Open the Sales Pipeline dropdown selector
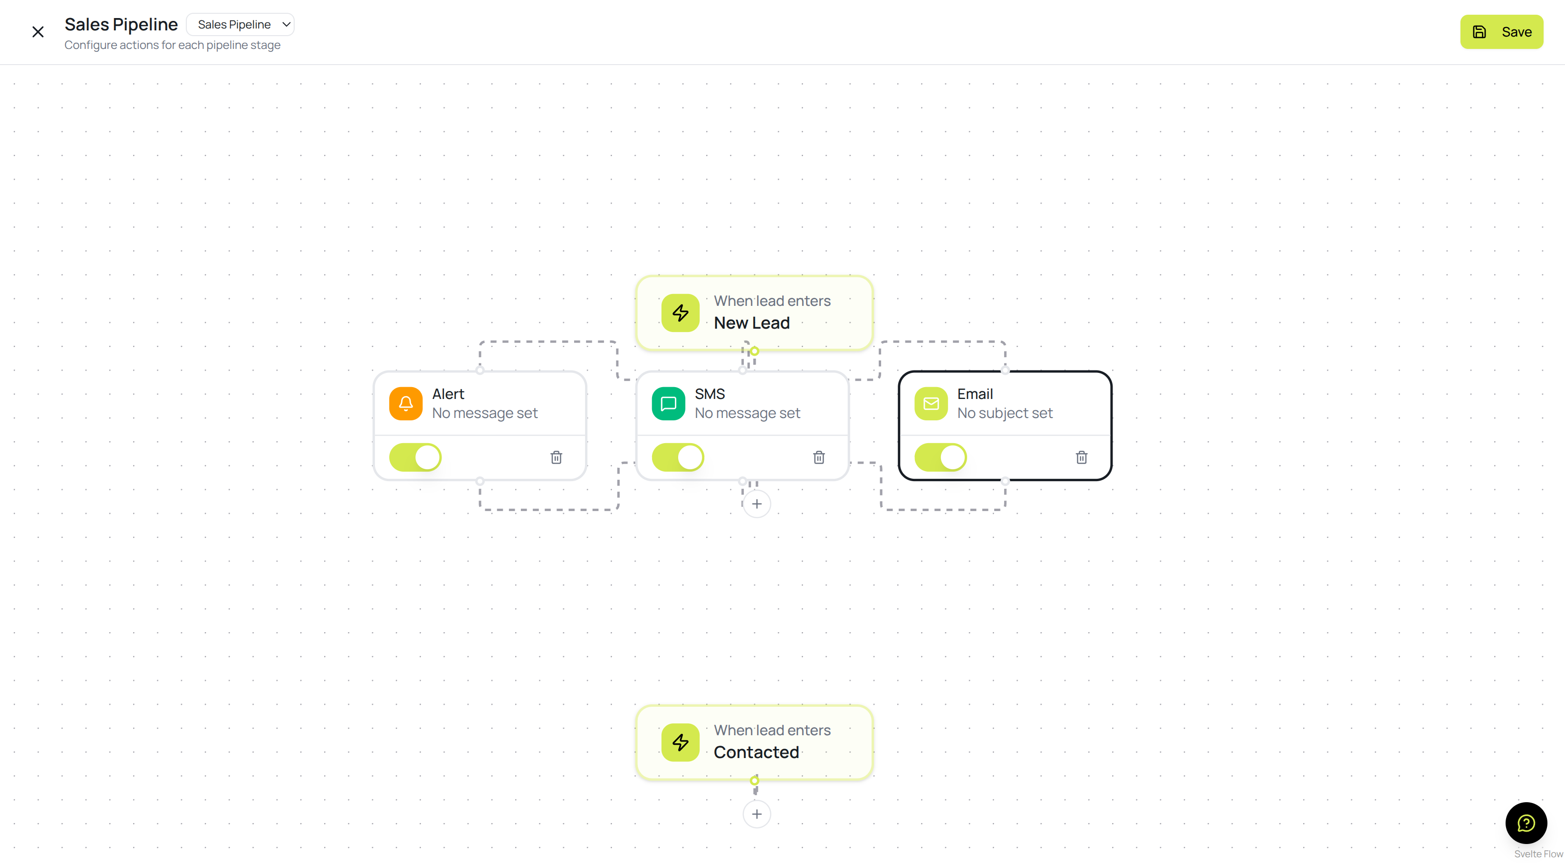 click(x=240, y=24)
